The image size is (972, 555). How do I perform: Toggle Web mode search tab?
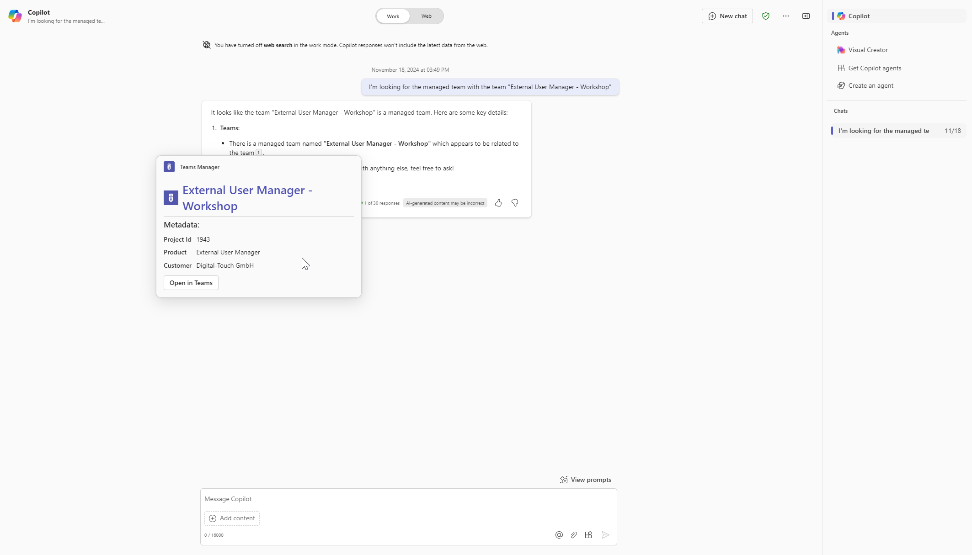426,16
